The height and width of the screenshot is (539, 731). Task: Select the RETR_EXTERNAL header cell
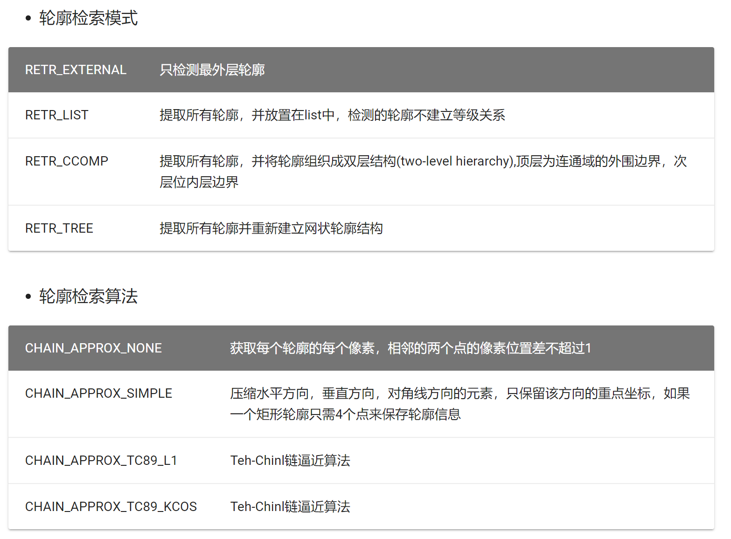pos(76,70)
